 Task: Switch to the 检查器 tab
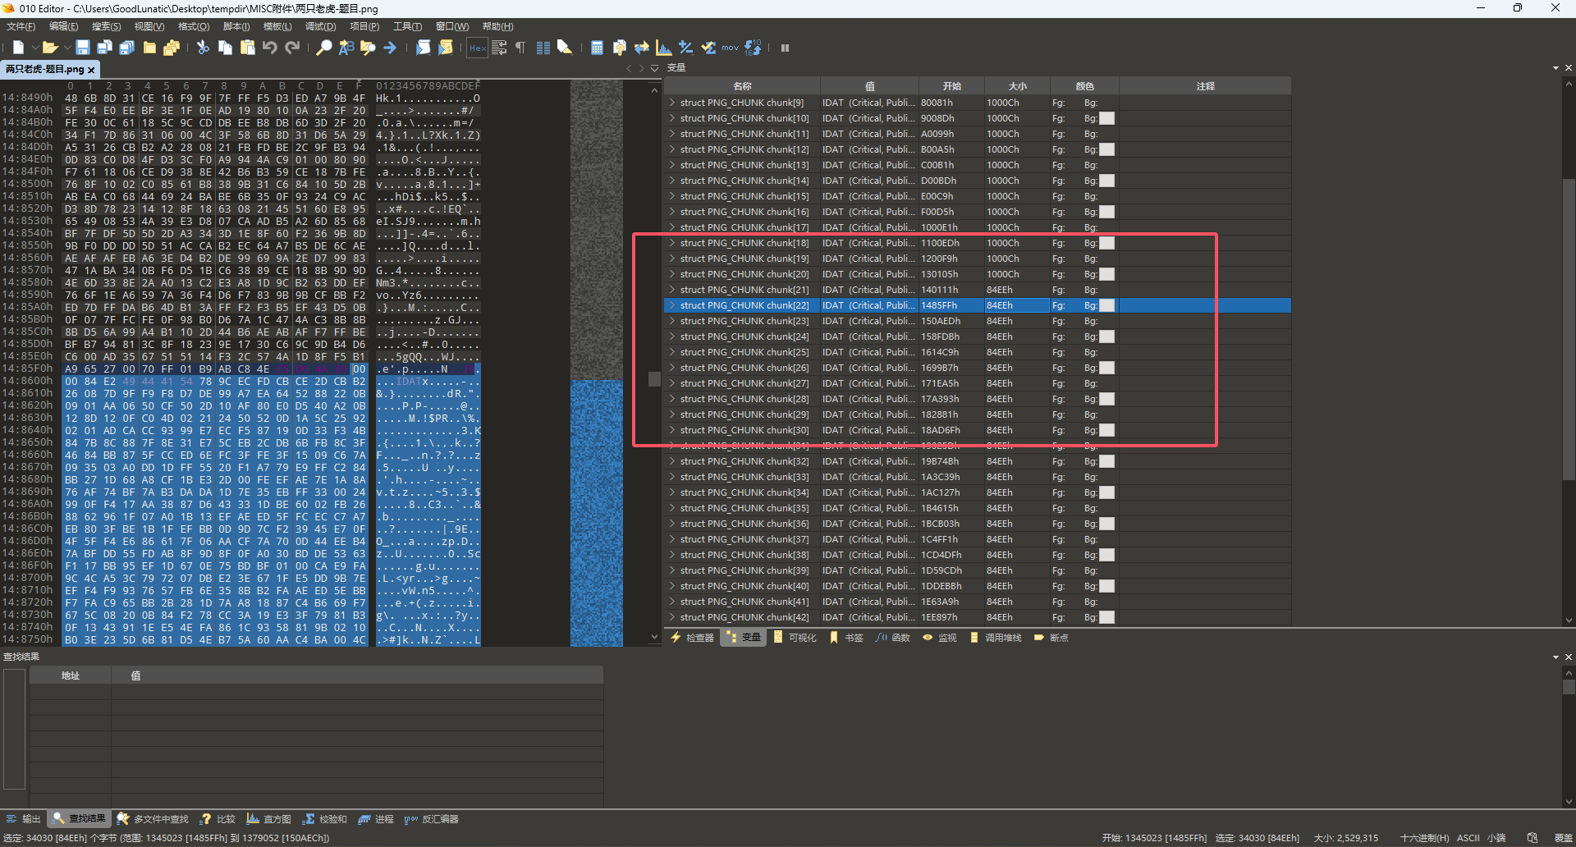click(692, 638)
